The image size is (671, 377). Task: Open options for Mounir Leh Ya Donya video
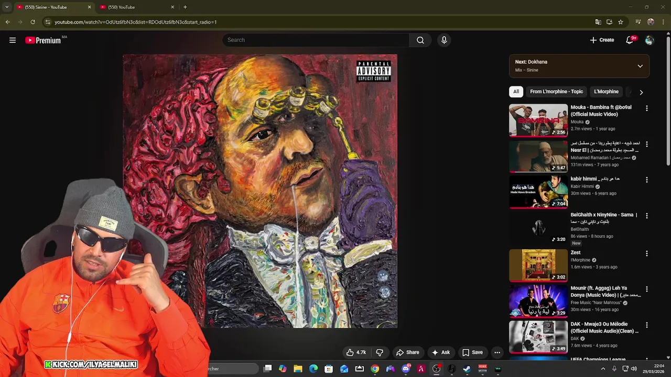pos(646,289)
